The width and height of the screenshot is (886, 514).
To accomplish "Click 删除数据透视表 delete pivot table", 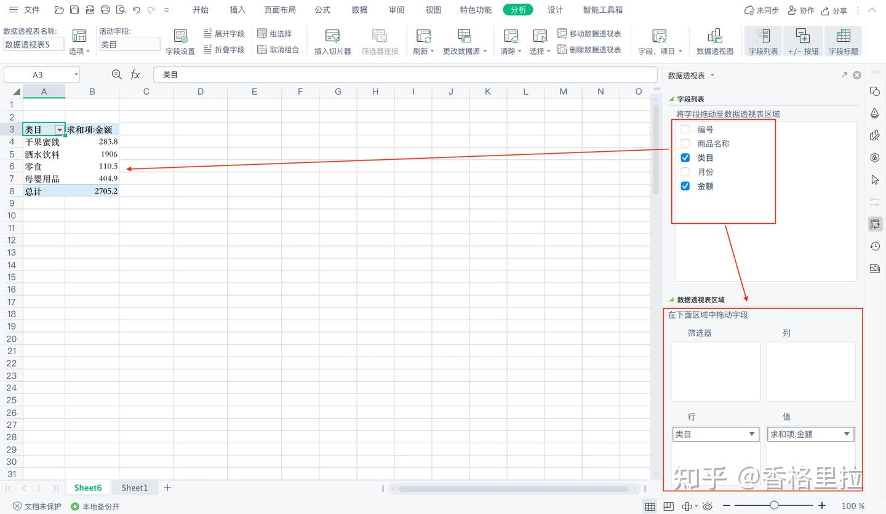I will 589,50.
